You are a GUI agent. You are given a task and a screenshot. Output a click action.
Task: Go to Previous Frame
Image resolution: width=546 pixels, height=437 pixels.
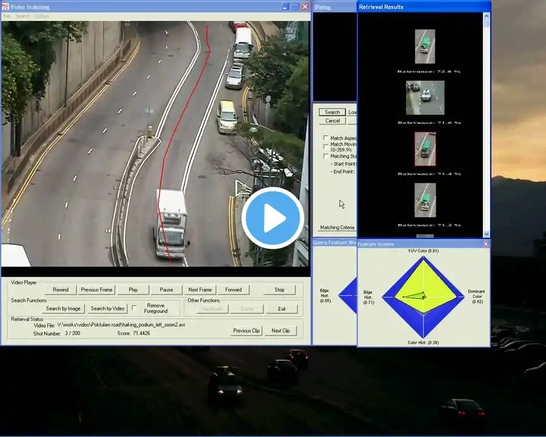pyautogui.click(x=96, y=290)
